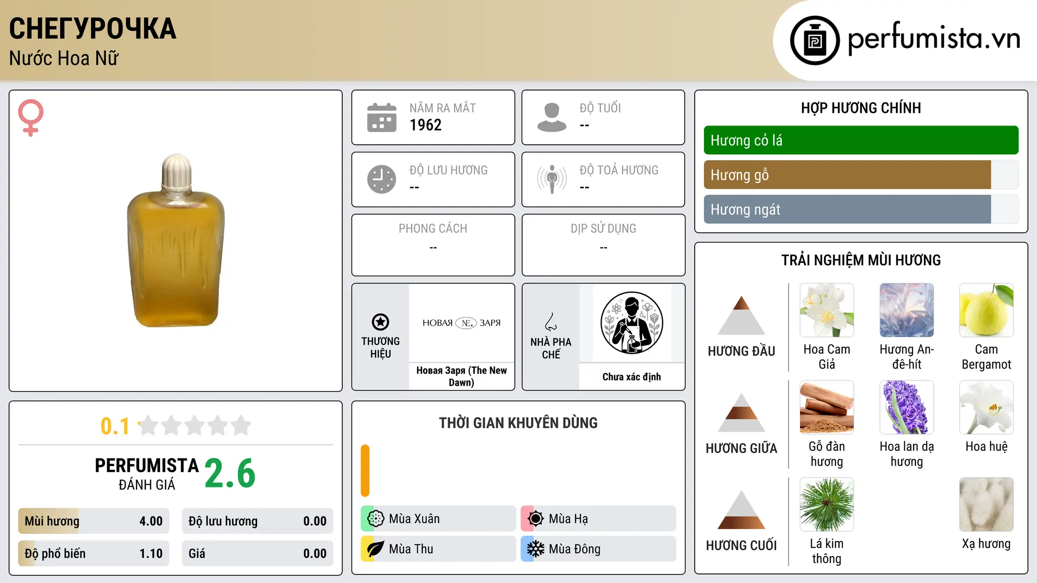
Task: Click the person icon beside Độ tuổi
Action: coord(552,117)
